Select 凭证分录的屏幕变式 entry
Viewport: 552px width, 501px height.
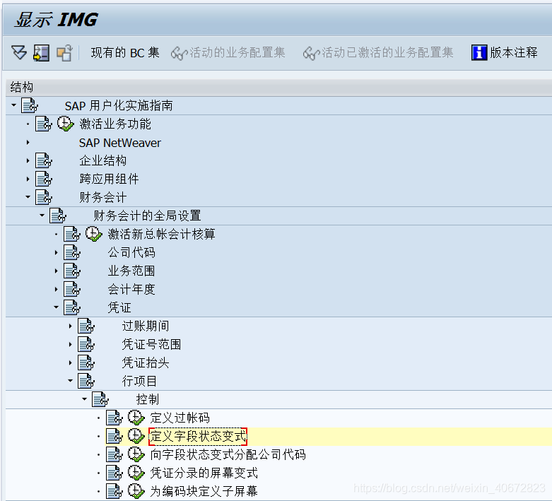204,473
